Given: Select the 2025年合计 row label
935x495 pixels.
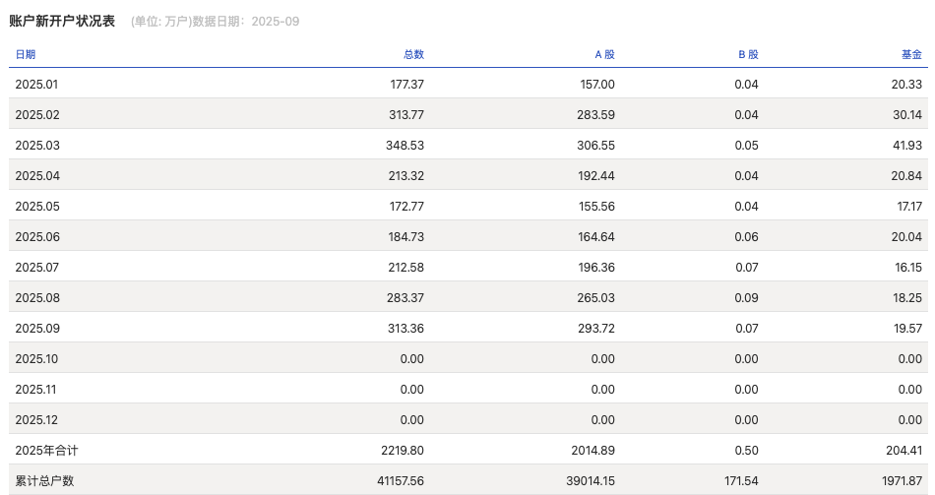Looking at the screenshot, I should tap(46, 451).
